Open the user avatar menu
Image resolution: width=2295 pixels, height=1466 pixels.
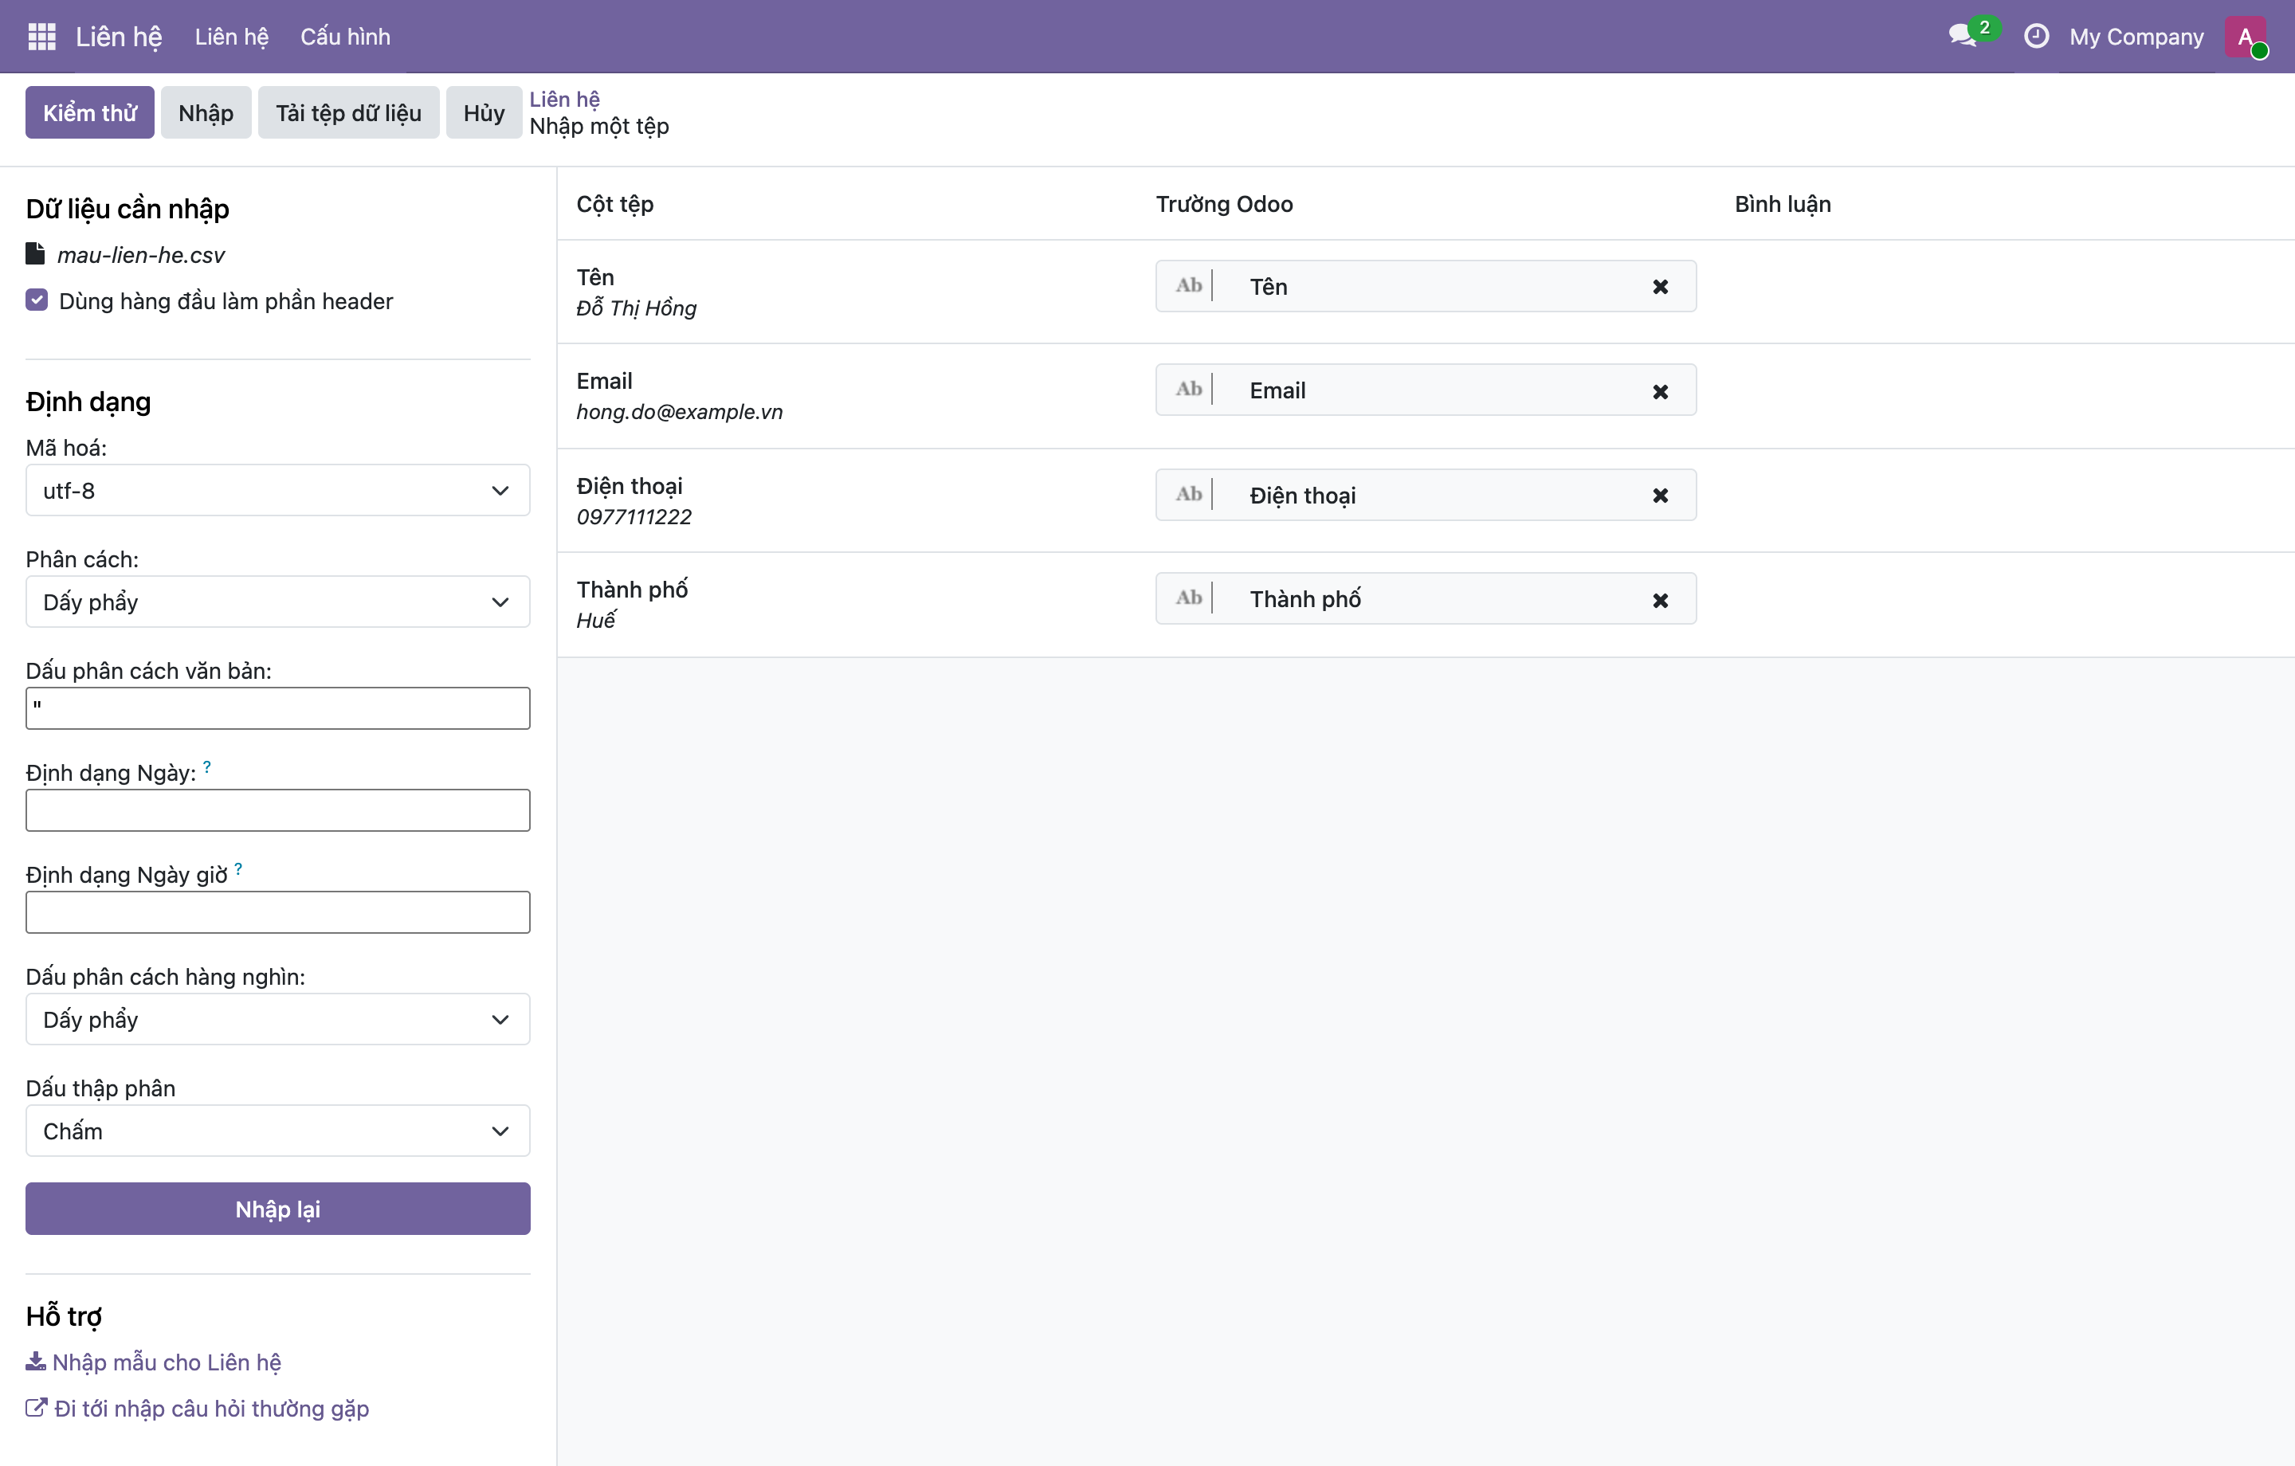coord(2246,36)
